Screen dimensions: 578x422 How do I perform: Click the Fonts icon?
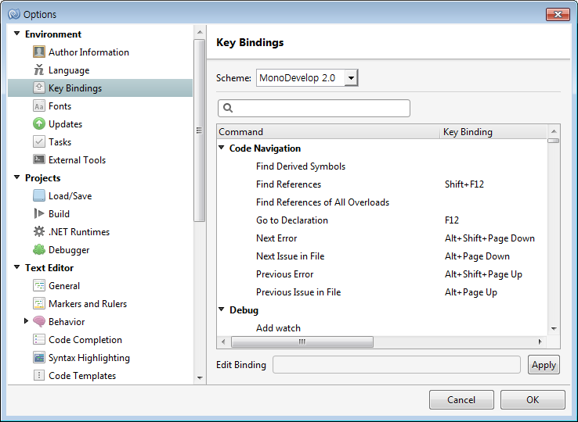pyautogui.click(x=39, y=106)
